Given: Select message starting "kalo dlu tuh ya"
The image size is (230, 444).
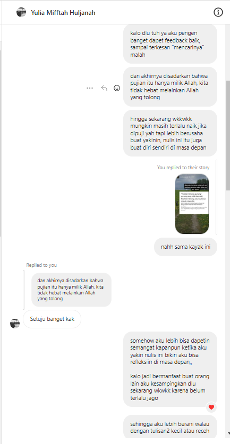Looking at the screenshot, I should pos(170,44).
